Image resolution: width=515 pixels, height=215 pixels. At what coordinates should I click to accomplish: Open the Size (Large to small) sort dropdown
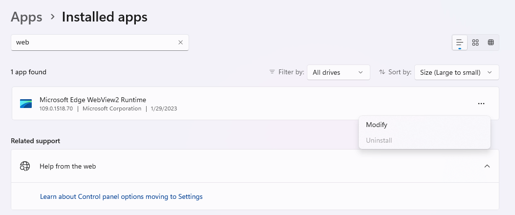point(456,72)
